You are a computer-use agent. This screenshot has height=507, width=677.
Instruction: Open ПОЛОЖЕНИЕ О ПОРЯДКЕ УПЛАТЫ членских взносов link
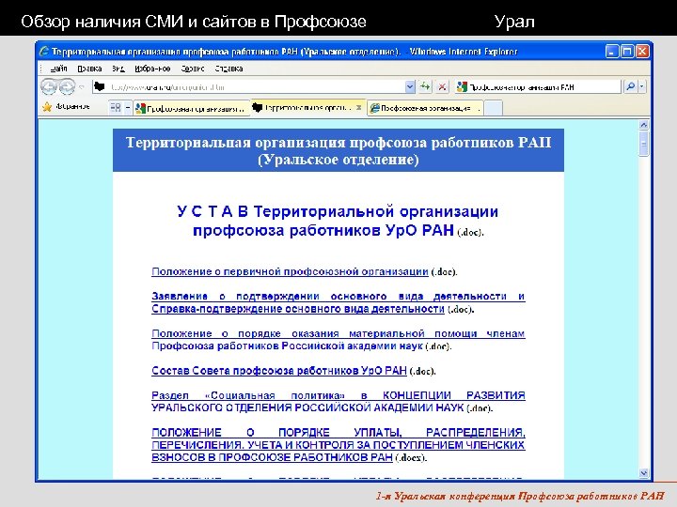point(338,445)
